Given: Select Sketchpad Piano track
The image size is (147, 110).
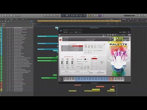Looking at the screenshot, I should point(17,49).
